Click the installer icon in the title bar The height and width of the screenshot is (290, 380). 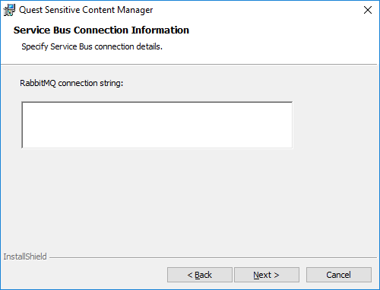pos(9,10)
